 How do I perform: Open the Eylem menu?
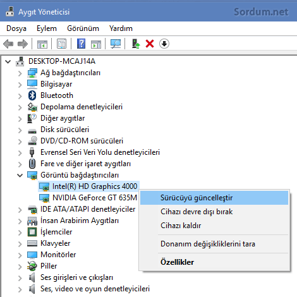[x=47, y=28]
